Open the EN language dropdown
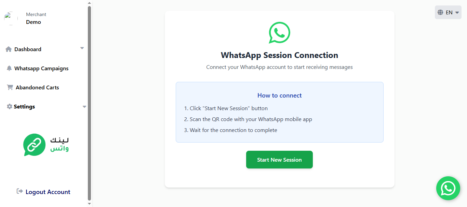Screen dimensions: 467x207 click(x=448, y=12)
